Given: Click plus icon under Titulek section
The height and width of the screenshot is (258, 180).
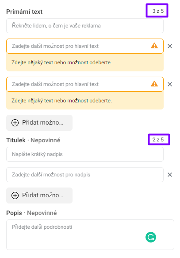Looking at the screenshot, I should (x=15, y=195).
